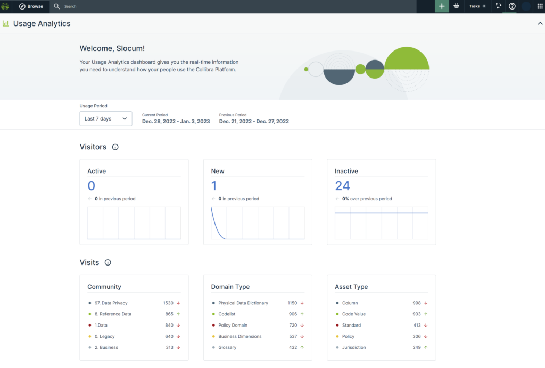Select the 97. Data Privacy community
The image size is (545, 368).
click(x=111, y=303)
